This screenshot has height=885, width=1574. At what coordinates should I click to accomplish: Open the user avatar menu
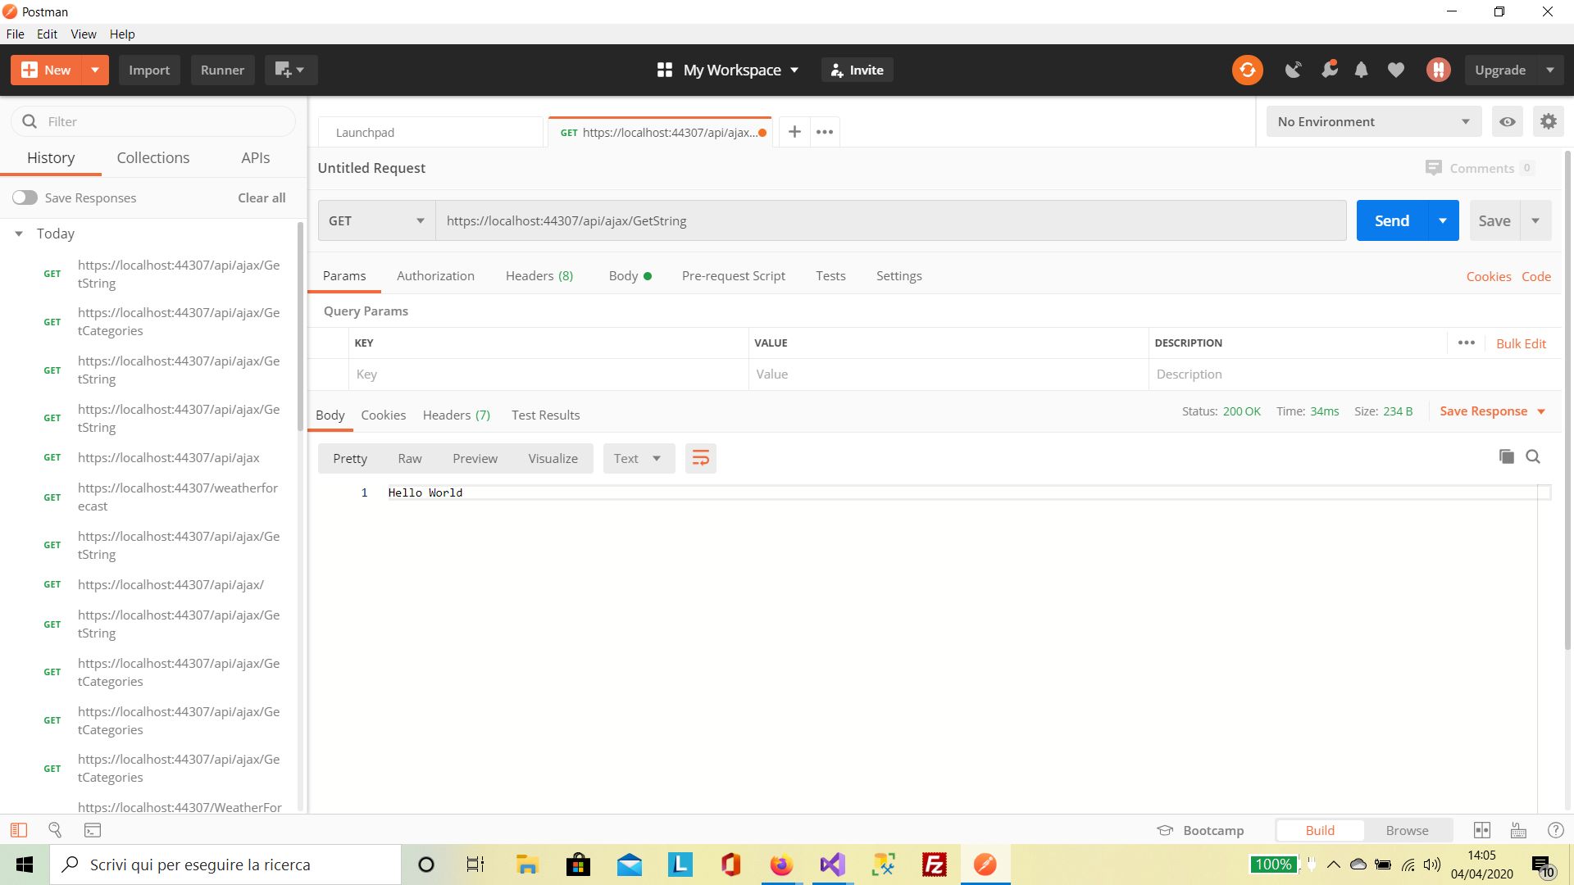[x=1438, y=70]
